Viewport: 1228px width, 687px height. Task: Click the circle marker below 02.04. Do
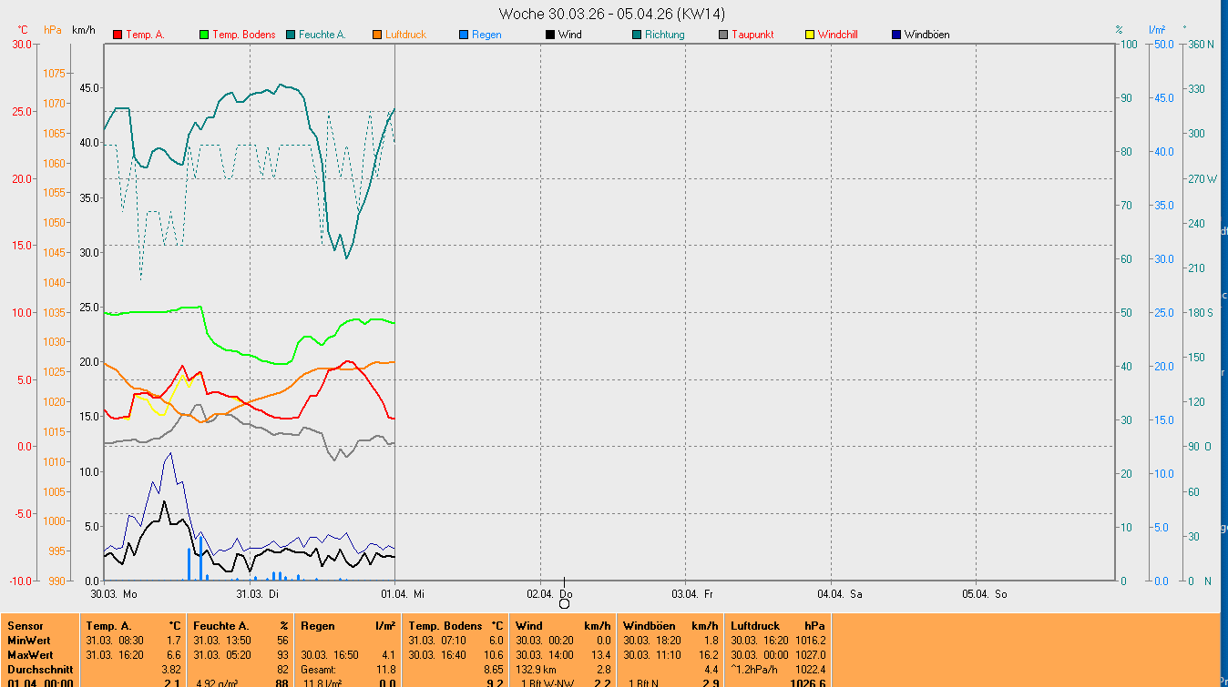[564, 603]
